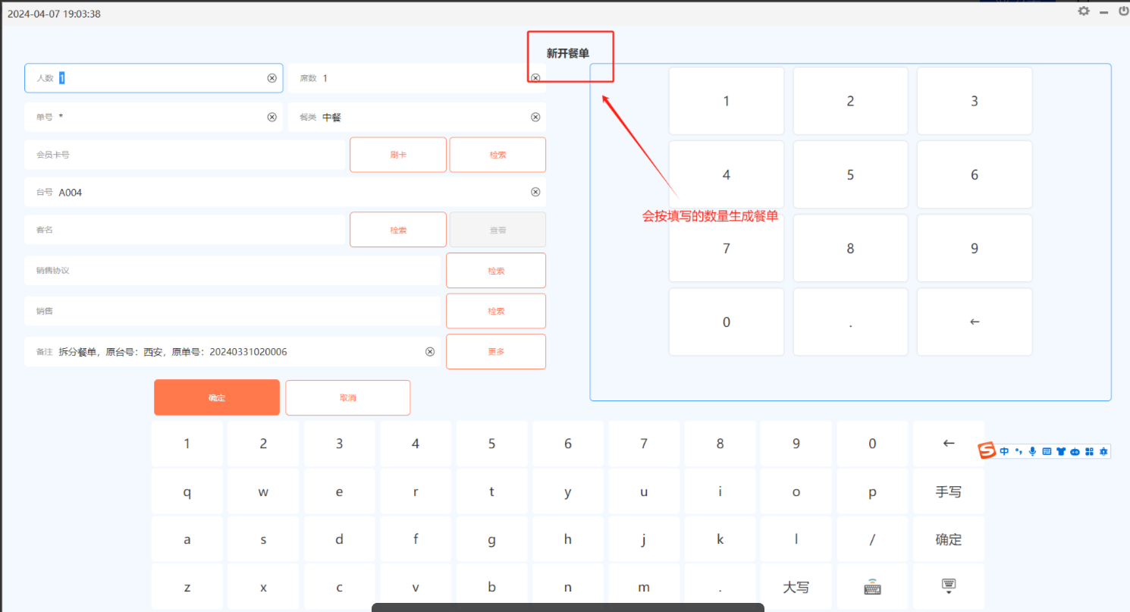Clear the 单号 field with its X icon

272,117
